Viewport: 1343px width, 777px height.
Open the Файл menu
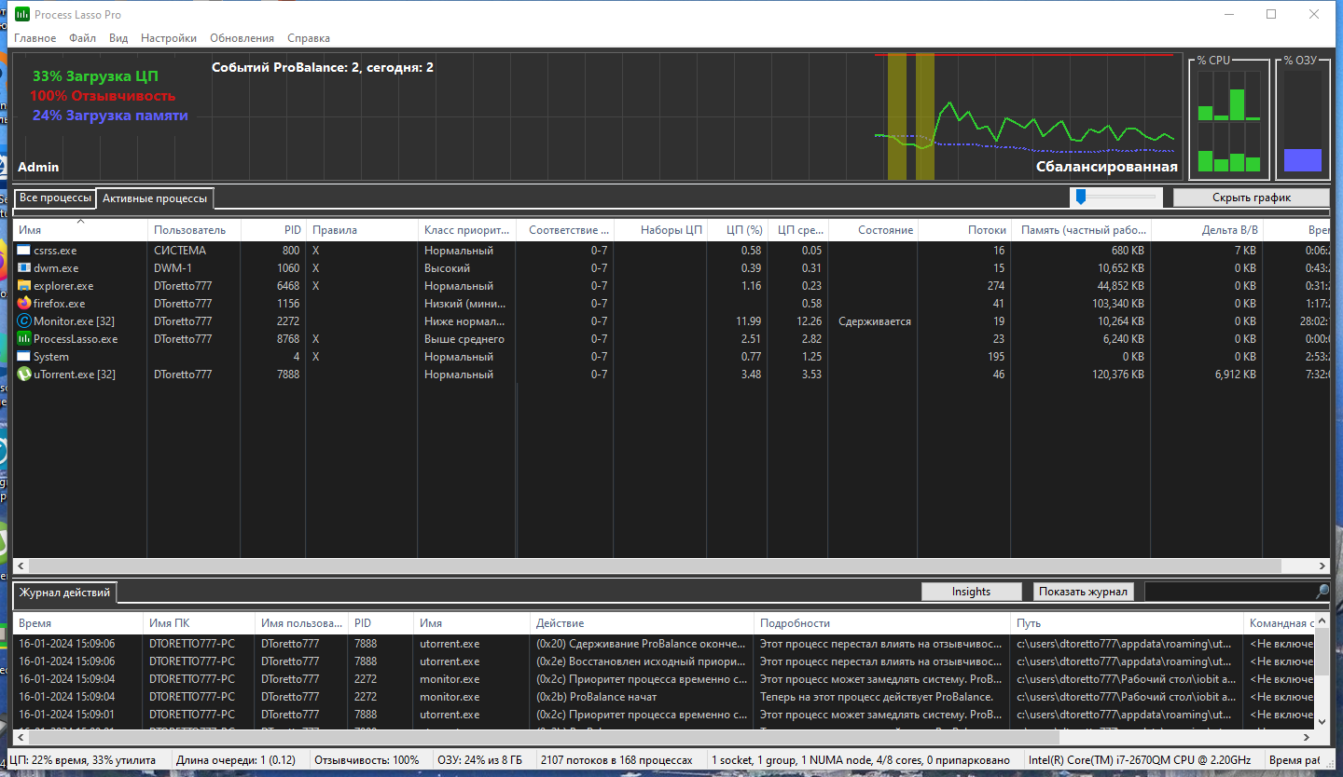click(x=82, y=38)
